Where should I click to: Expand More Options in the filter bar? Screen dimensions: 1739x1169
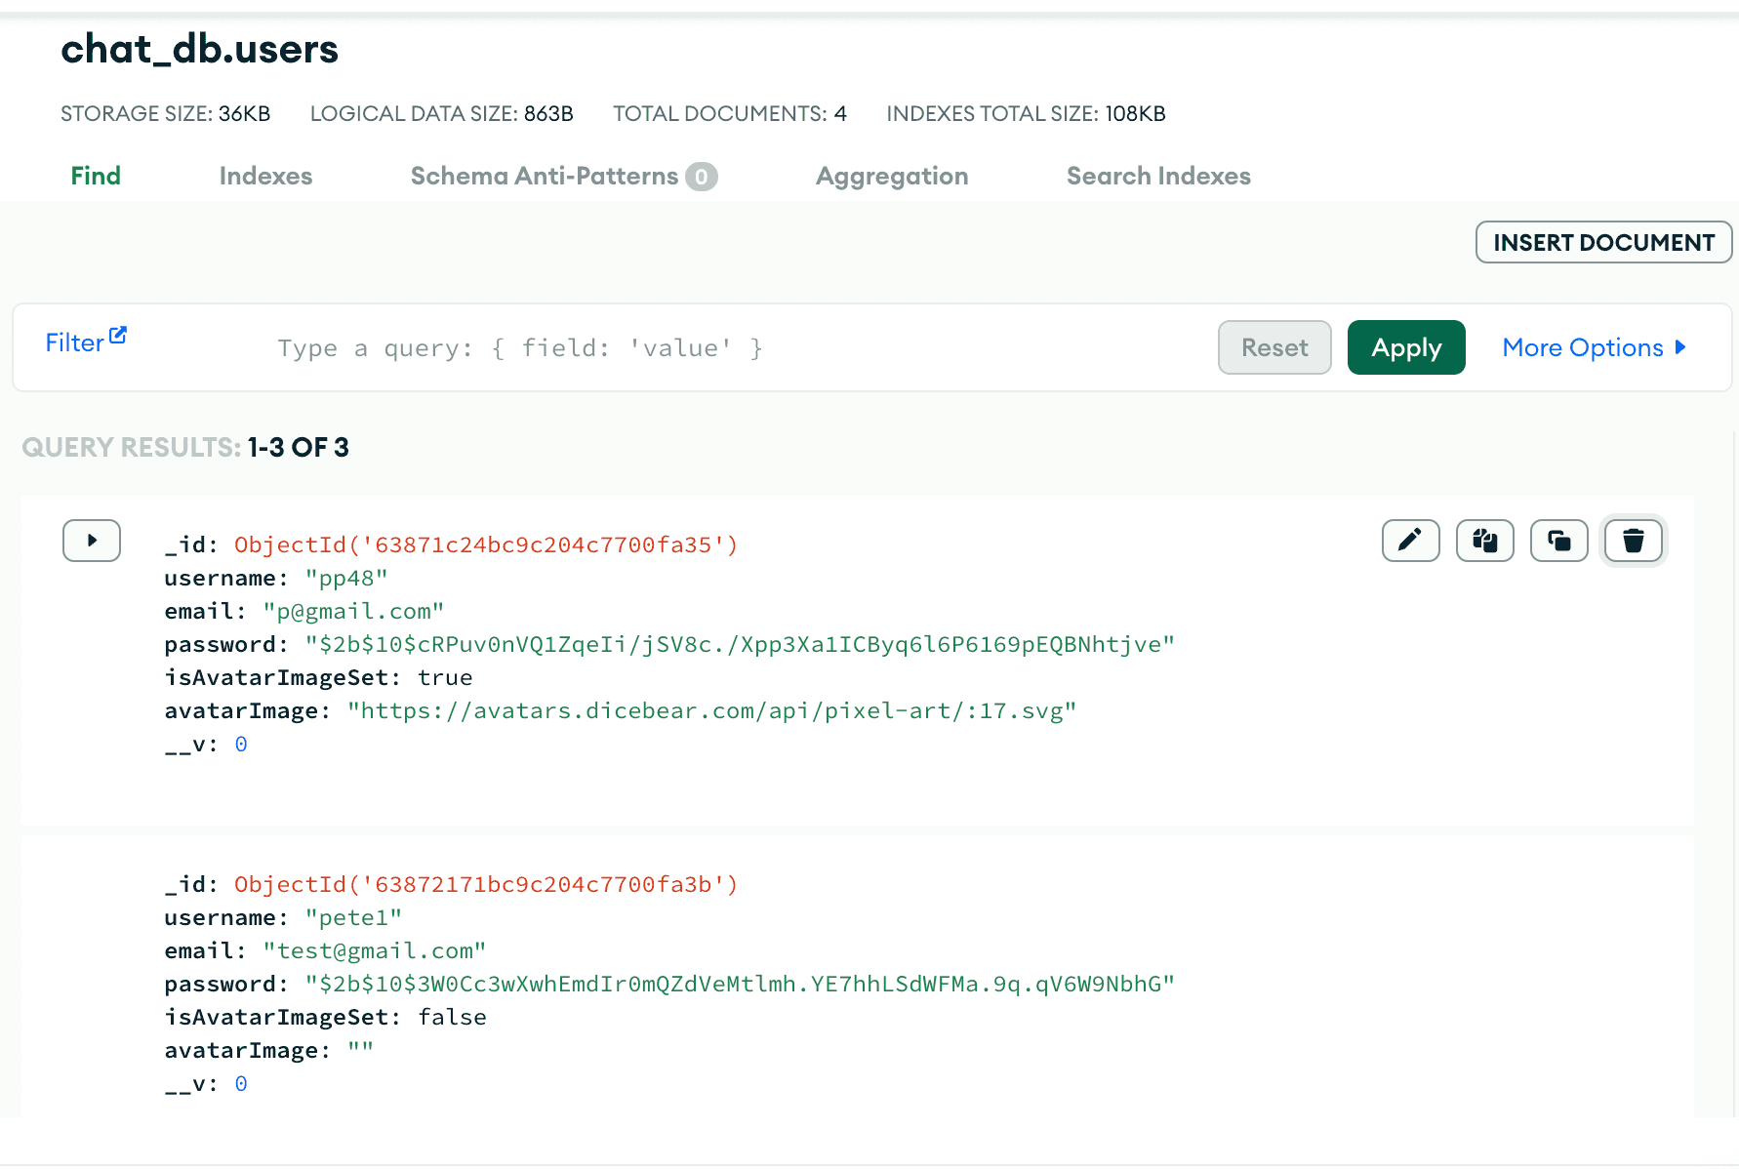(x=1594, y=347)
